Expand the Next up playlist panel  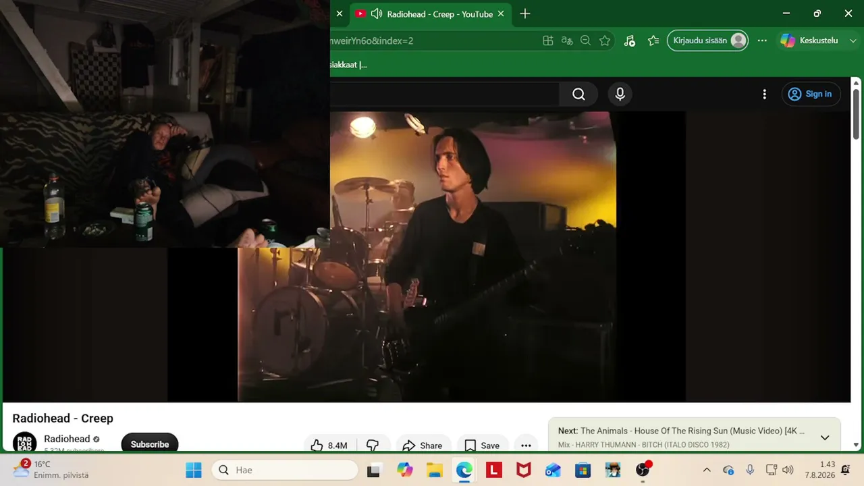(824, 437)
